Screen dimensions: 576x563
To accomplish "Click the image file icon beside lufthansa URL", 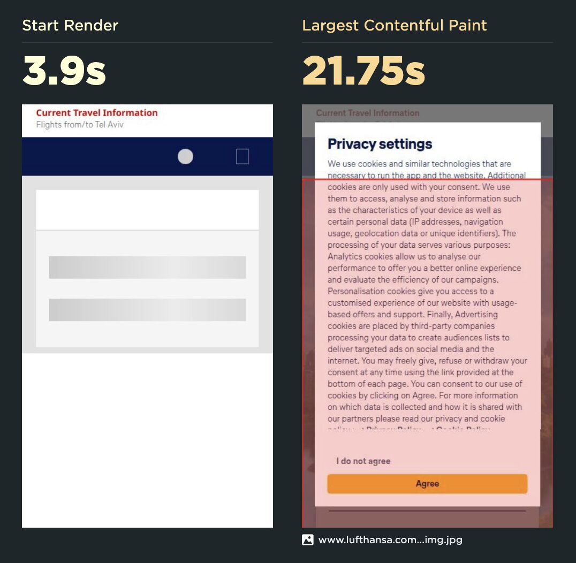I will 307,539.
